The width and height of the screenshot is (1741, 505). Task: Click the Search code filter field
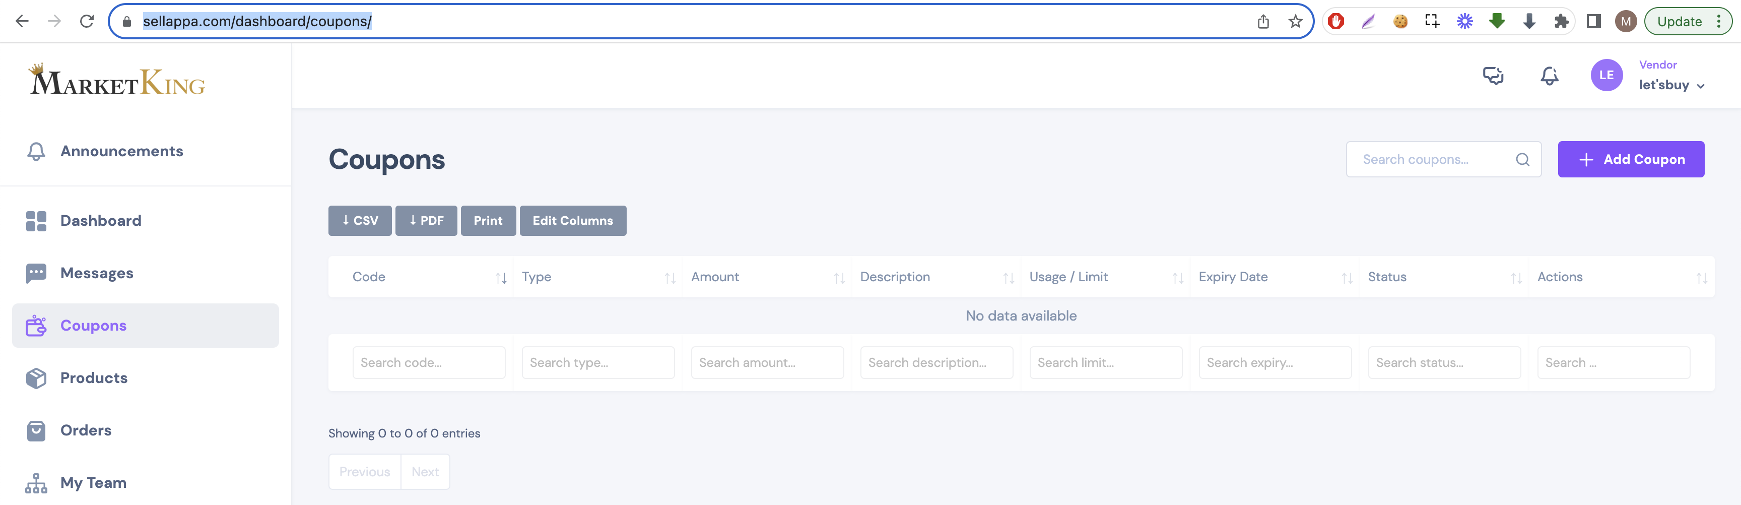(429, 363)
